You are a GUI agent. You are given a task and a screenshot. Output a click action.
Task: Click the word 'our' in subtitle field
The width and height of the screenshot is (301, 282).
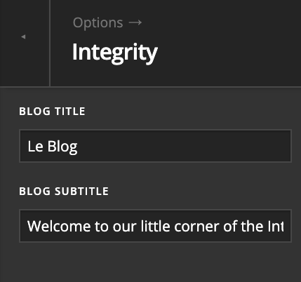coord(124,227)
